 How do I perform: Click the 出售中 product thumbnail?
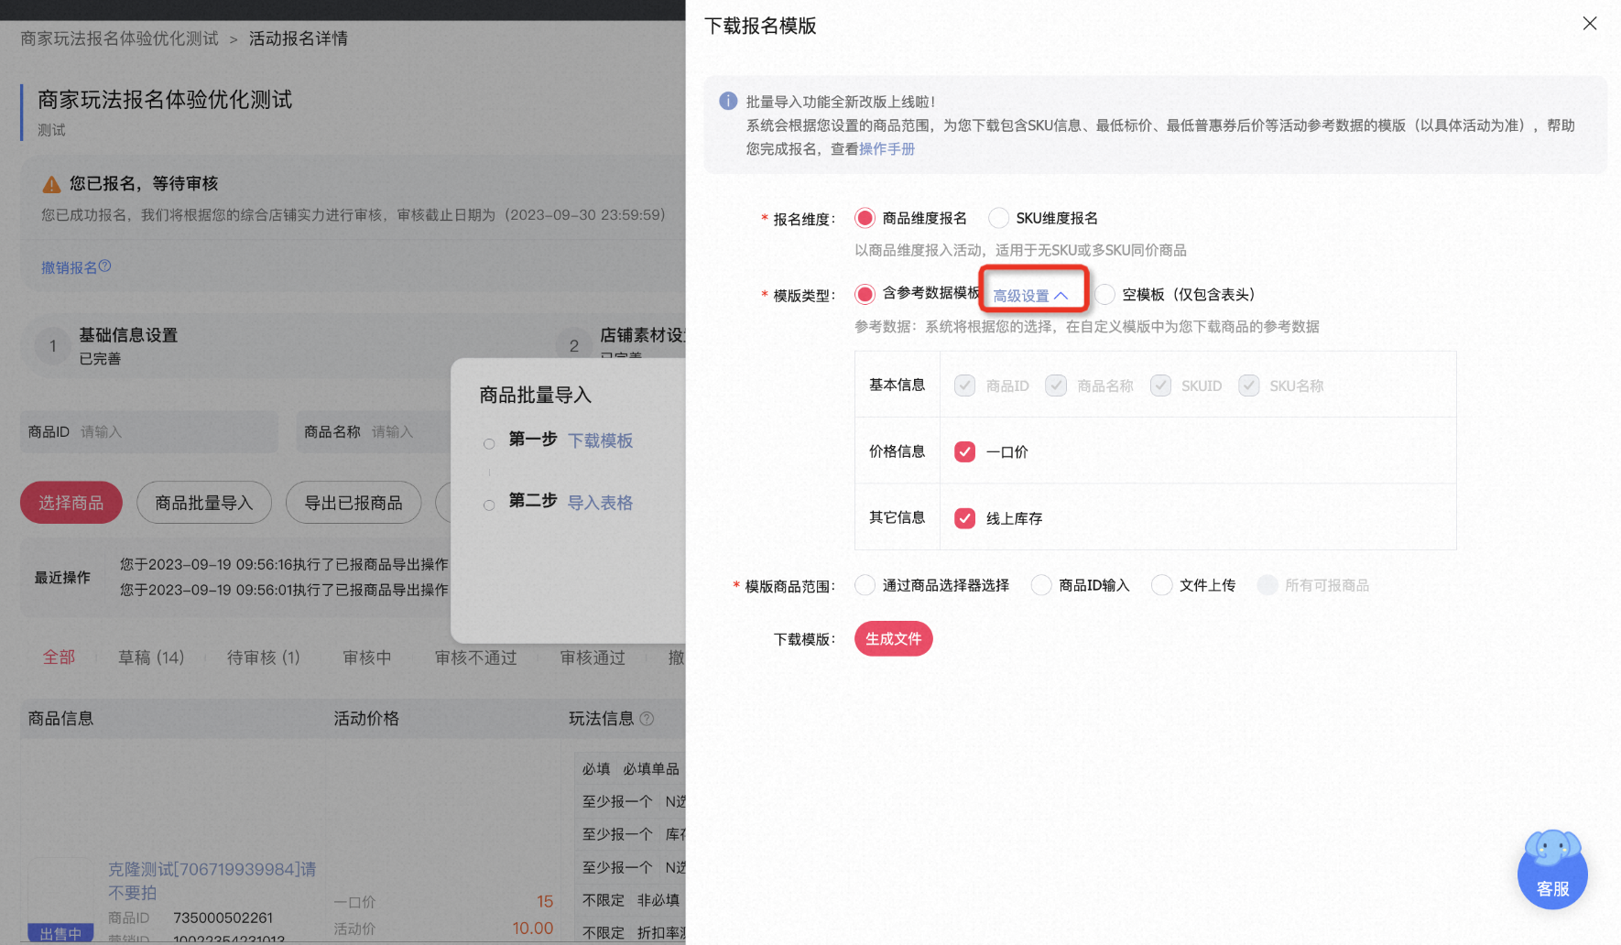tap(61, 902)
